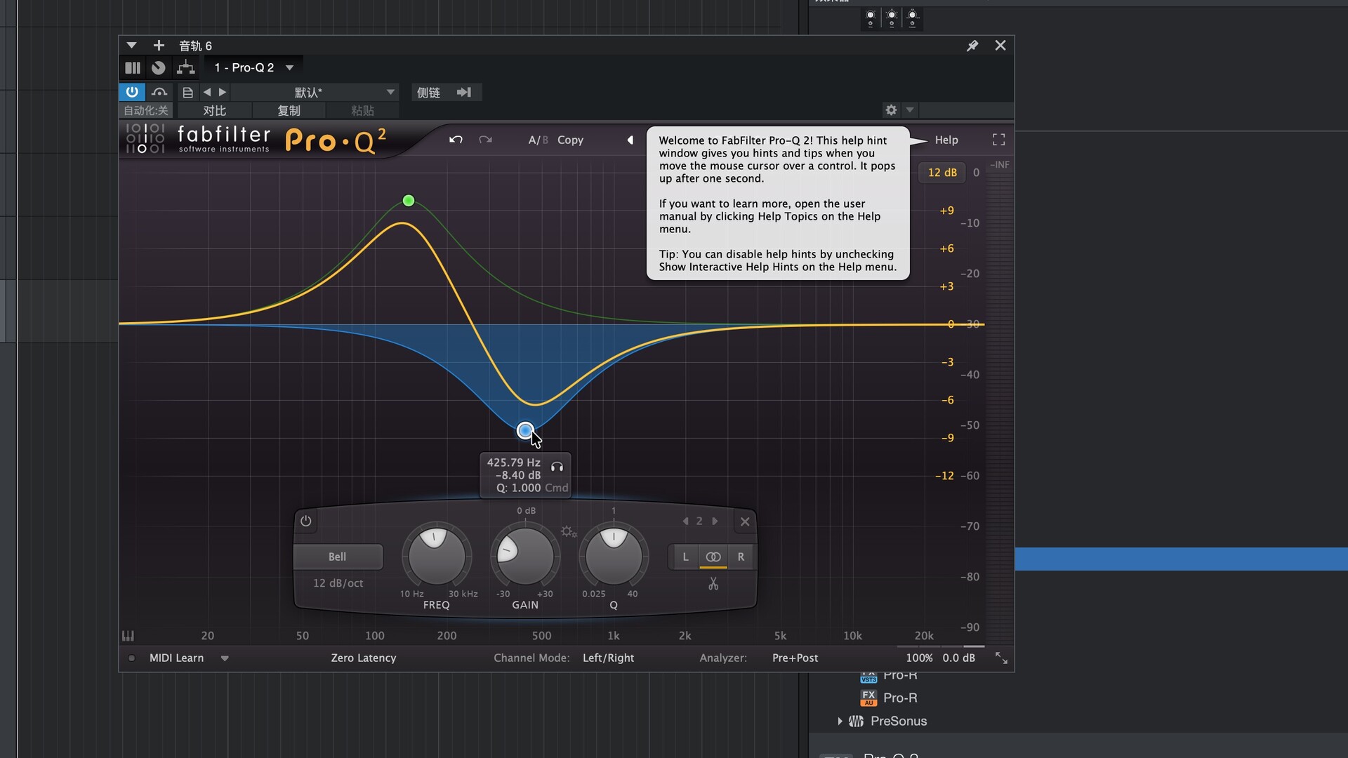Click the GAIN knob
1348x758 pixels.
(525, 556)
